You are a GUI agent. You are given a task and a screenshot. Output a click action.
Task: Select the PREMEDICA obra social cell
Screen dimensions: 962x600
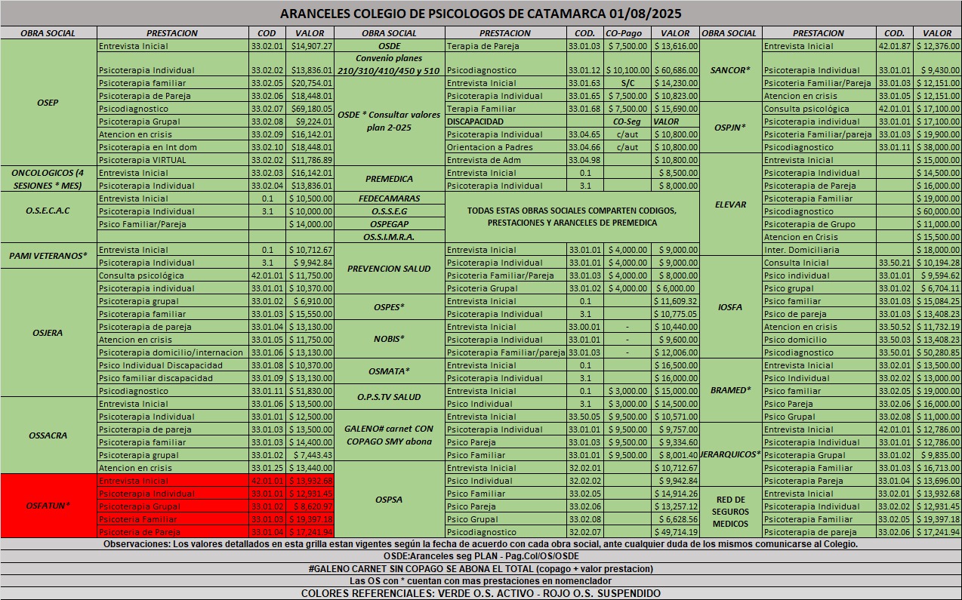pyautogui.click(x=389, y=179)
